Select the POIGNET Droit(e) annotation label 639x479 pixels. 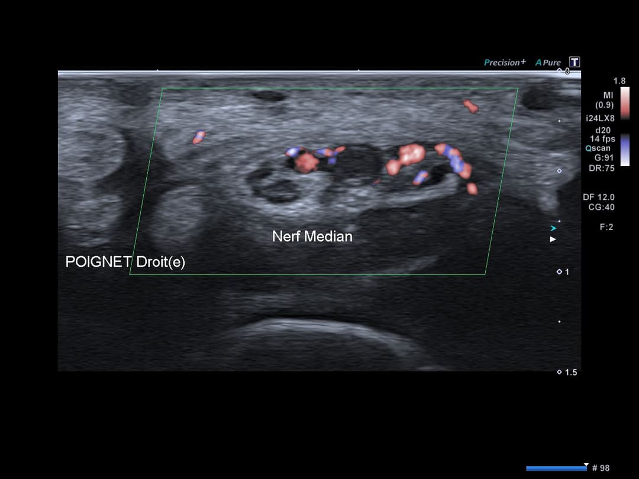tap(125, 262)
